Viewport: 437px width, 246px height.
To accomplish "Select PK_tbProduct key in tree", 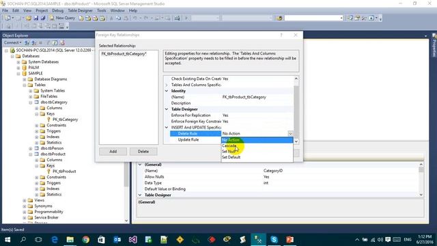I will [x=64, y=172].
